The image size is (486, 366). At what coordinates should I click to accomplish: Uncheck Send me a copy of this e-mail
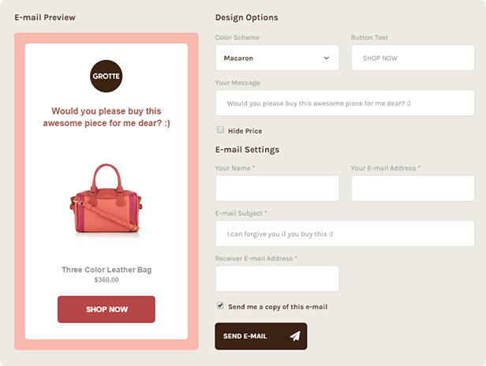click(x=220, y=305)
